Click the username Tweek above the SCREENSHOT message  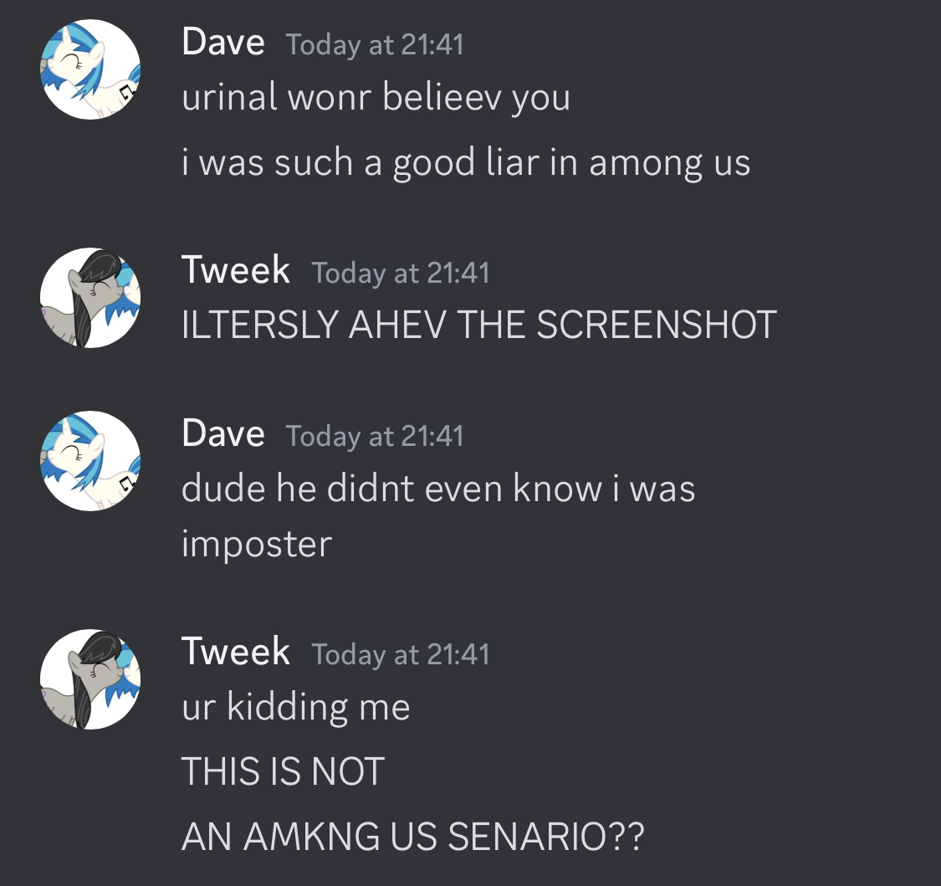coord(236,270)
